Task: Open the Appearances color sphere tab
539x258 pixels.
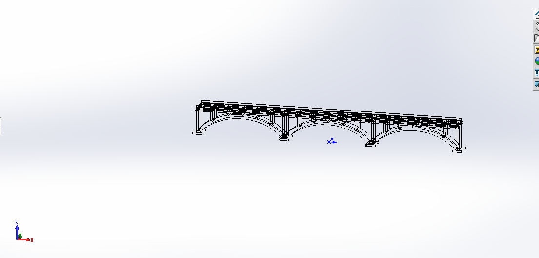Action: pyautogui.click(x=536, y=61)
